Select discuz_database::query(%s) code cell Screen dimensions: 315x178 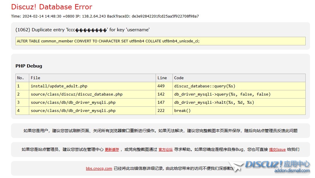239,86
